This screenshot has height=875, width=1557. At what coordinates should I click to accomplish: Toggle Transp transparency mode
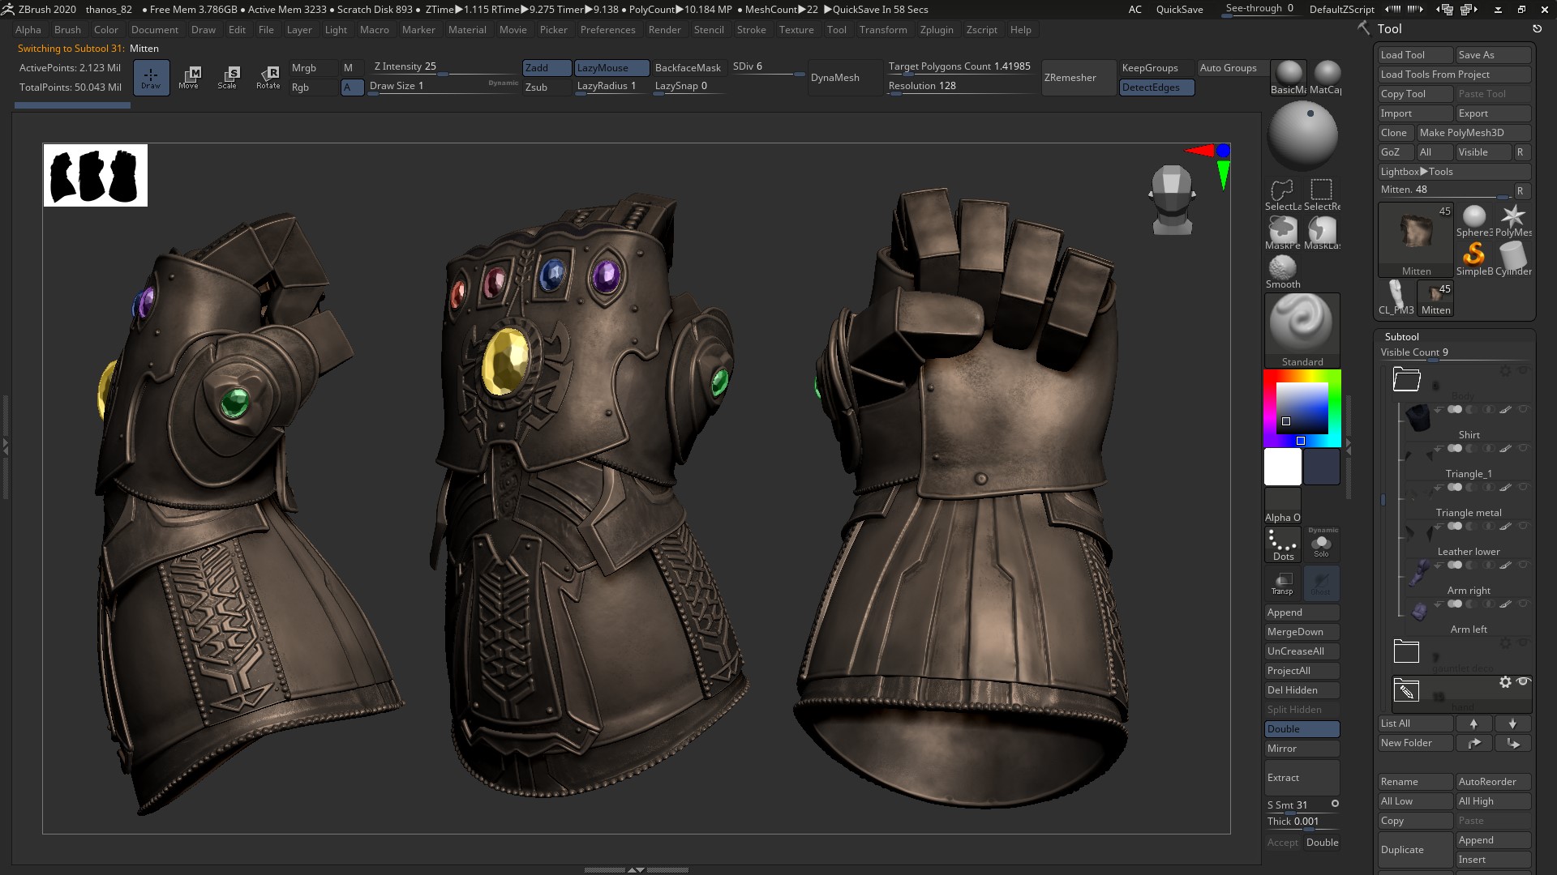pyautogui.click(x=1283, y=583)
